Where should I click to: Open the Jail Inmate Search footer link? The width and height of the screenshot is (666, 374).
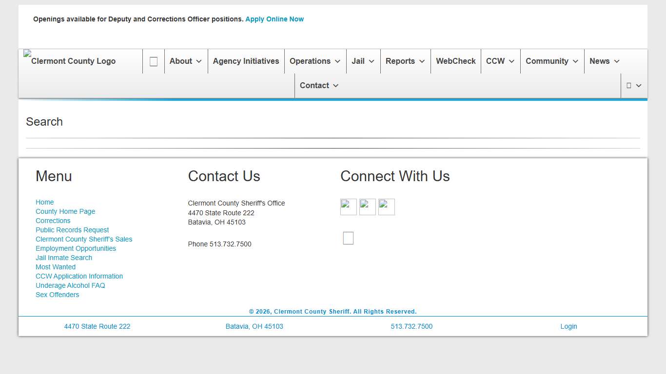(x=64, y=258)
